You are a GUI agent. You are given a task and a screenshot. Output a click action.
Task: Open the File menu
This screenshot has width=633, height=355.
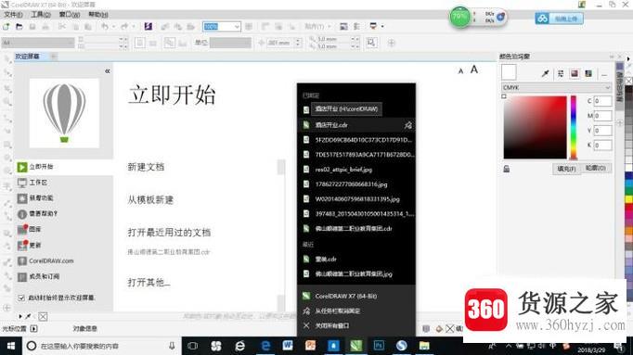pos(13,15)
